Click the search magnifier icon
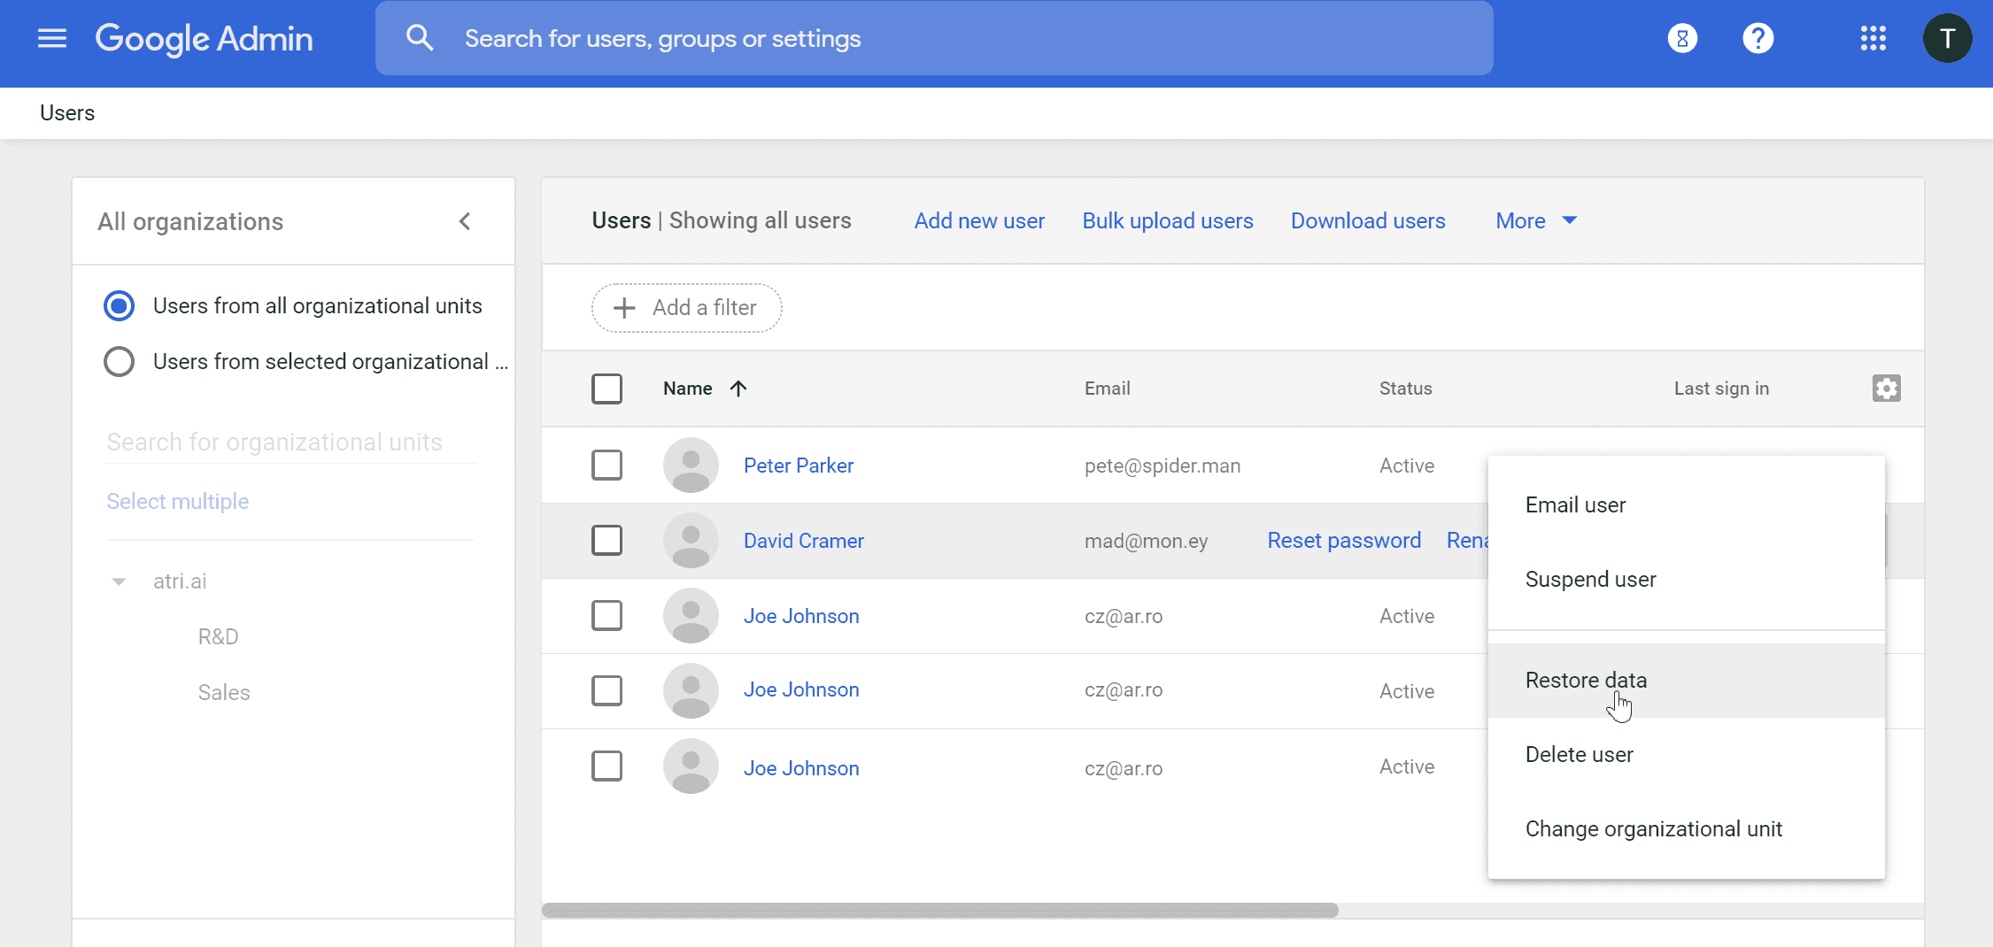The height and width of the screenshot is (947, 1993). point(420,39)
